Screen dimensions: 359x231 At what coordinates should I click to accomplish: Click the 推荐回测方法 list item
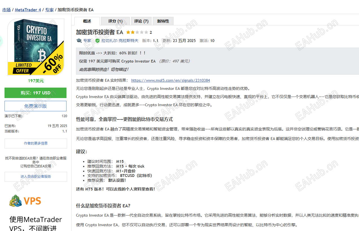[x=116, y=166]
